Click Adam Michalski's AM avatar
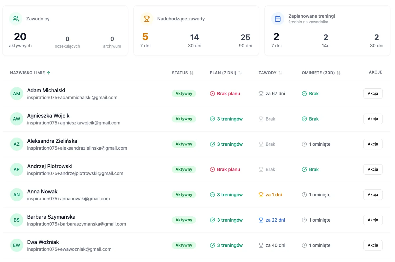 coord(16,94)
